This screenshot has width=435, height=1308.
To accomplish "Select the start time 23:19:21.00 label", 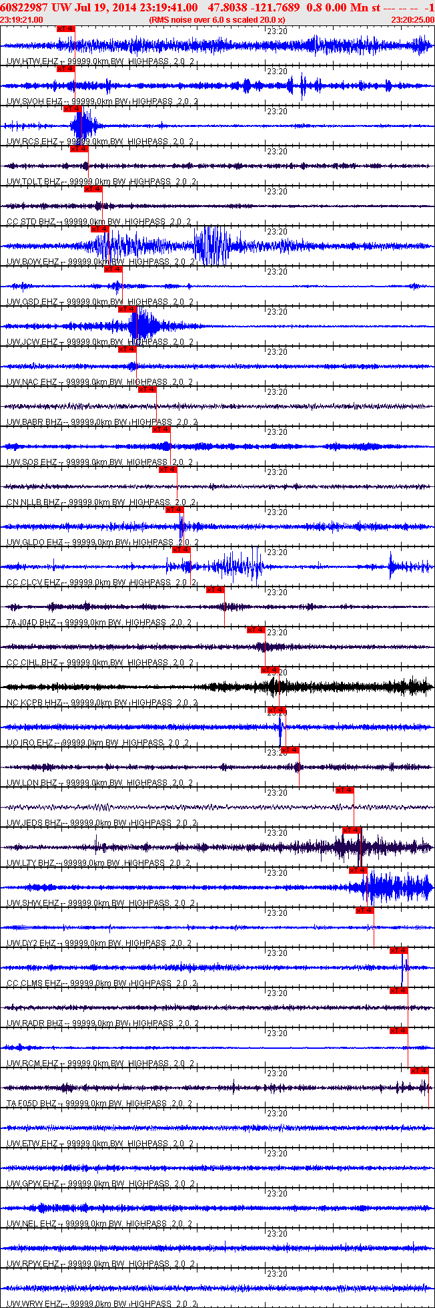I will [x=22, y=20].
